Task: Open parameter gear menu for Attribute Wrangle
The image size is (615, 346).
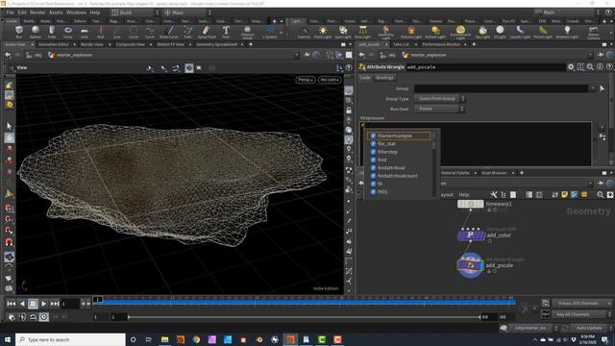Action: [571, 67]
